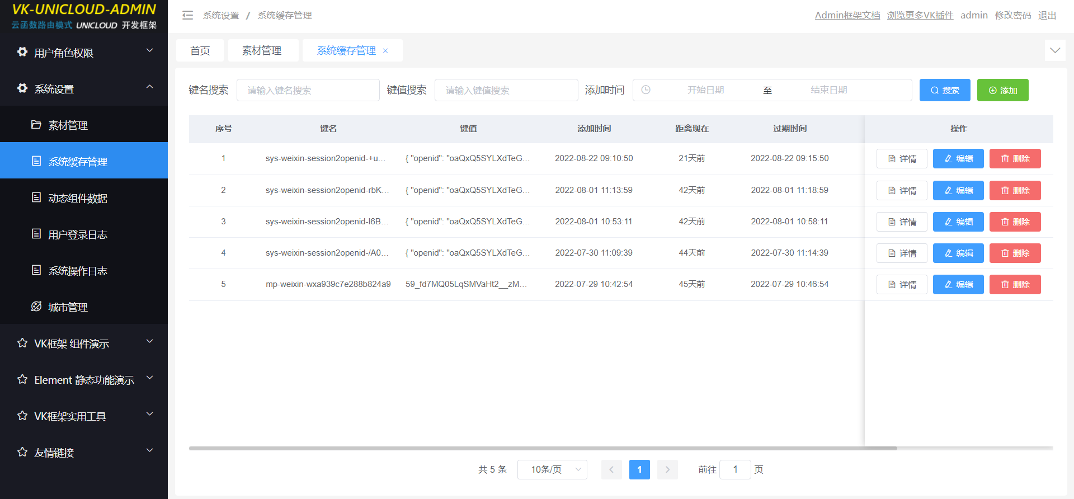This screenshot has width=1074, height=499.
Task: Click the key name mp-weixin-wxa939c7e288b824a9
Action: [x=328, y=284]
